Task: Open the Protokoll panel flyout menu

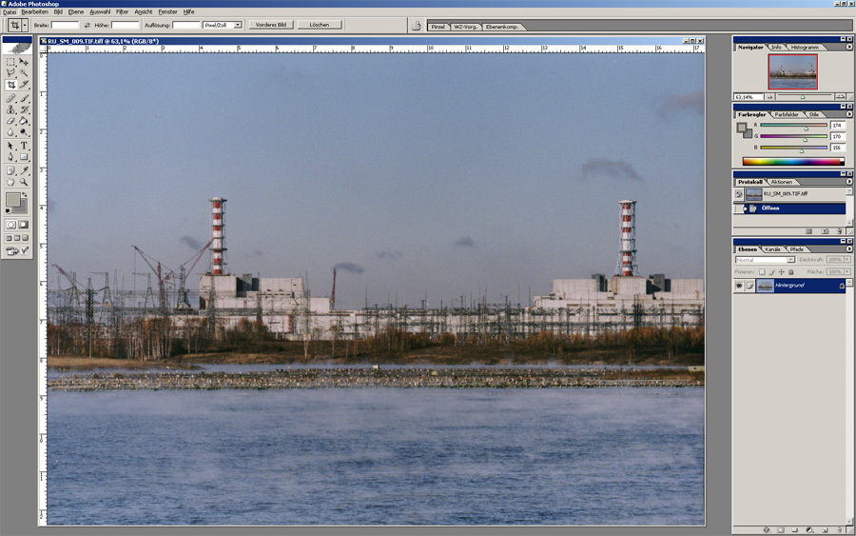Action: (849, 182)
